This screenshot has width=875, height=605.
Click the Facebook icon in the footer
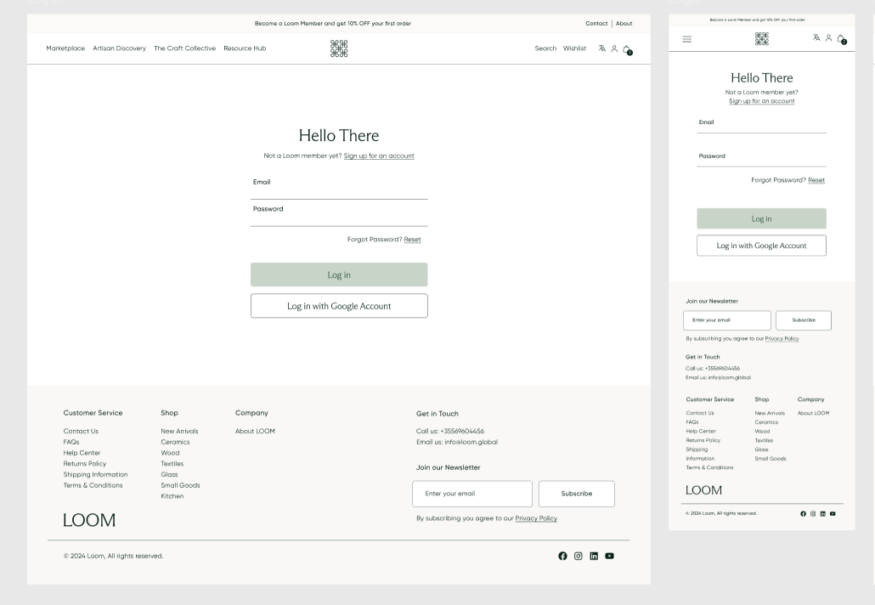562,556
